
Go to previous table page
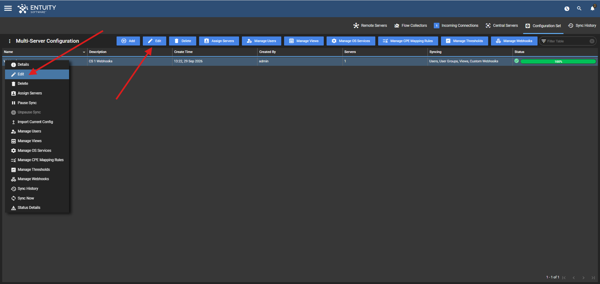click(x=574, y=277)
